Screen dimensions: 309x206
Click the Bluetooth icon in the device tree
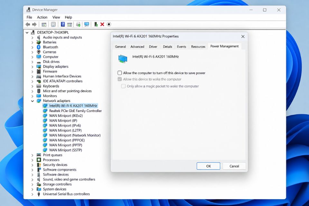pyautogui.click(x=39, y=47)
